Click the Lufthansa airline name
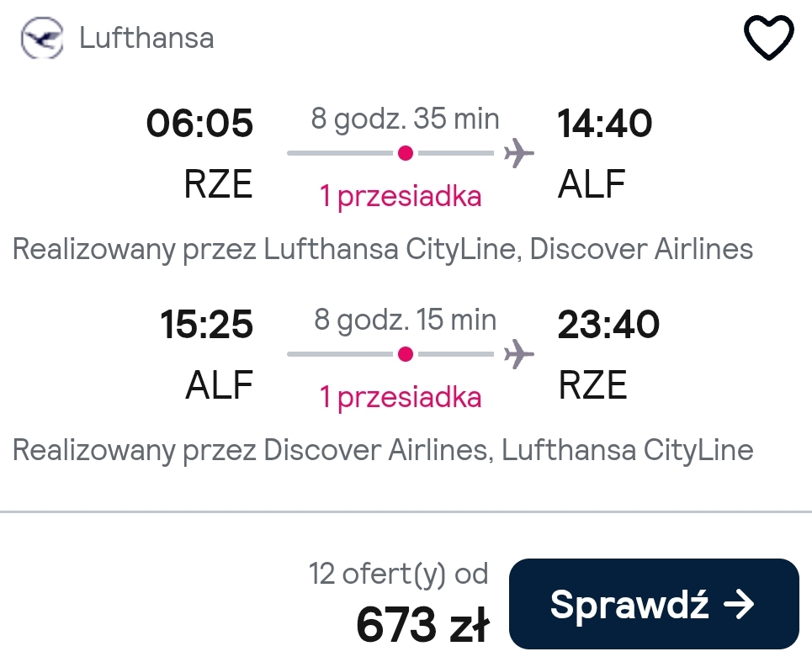This screenshot has height=662, width=812. pos(146,38)
